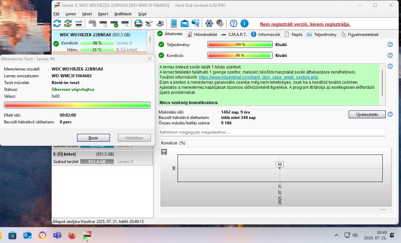Screen dimensions: 401x243
Task: Click help icon next to Újratesztelés button
Action: pyautogui.click(x=390, y=114)
